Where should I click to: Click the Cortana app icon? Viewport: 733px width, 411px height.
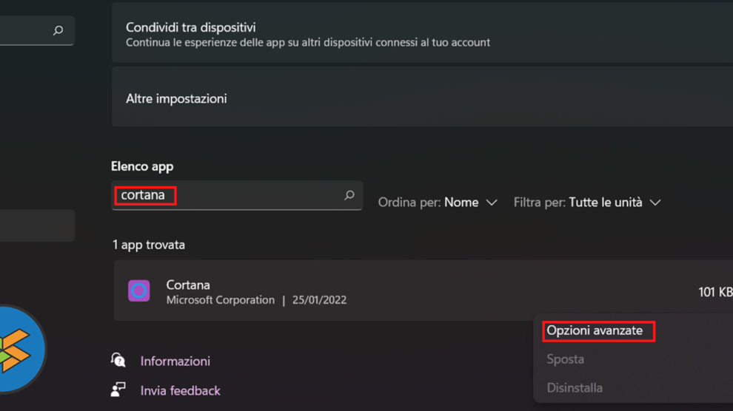[138, 291]
